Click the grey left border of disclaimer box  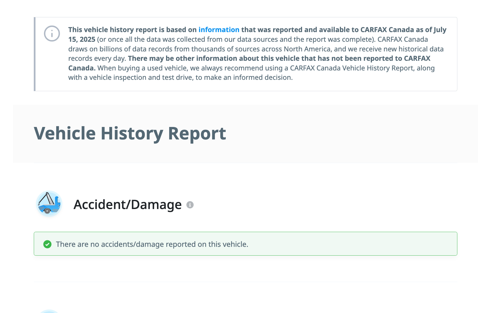pyautogui.click(x=35, y=54)
